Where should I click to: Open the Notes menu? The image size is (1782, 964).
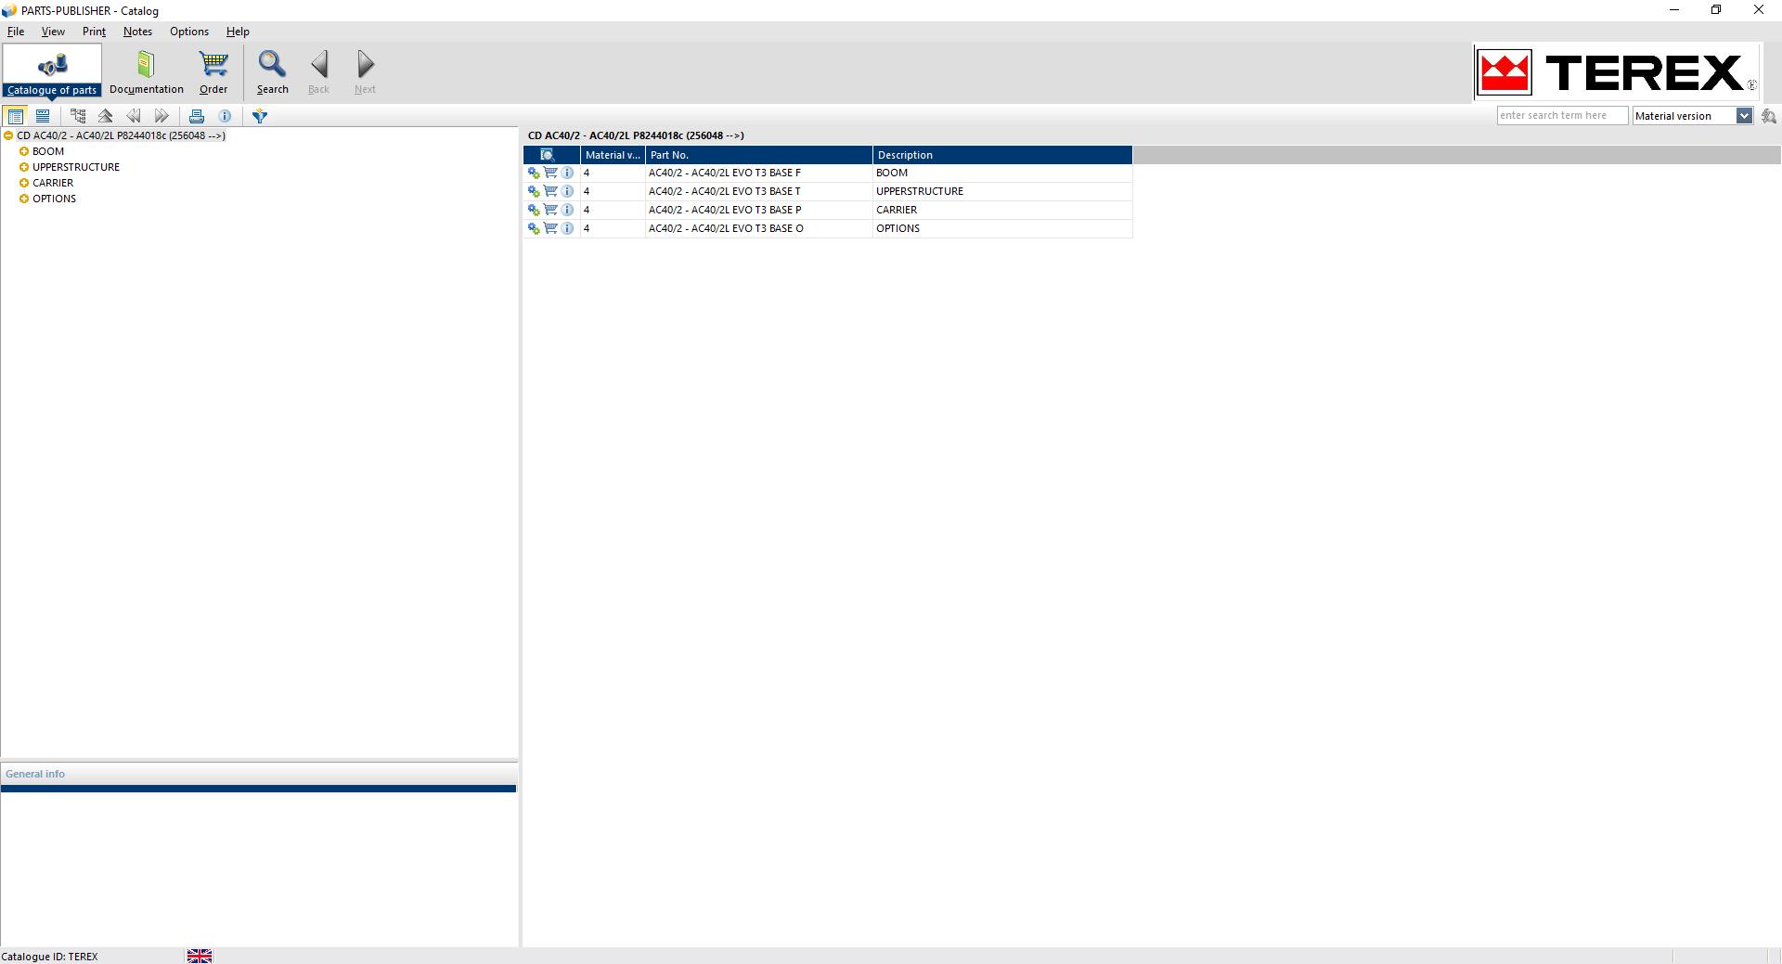pos(137,32)
